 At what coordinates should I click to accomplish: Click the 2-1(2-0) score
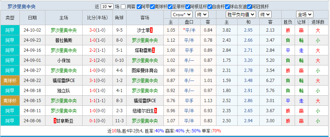97,60
